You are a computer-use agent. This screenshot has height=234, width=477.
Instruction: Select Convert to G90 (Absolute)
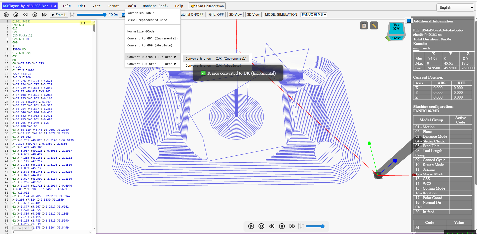[x=152, y=45]
